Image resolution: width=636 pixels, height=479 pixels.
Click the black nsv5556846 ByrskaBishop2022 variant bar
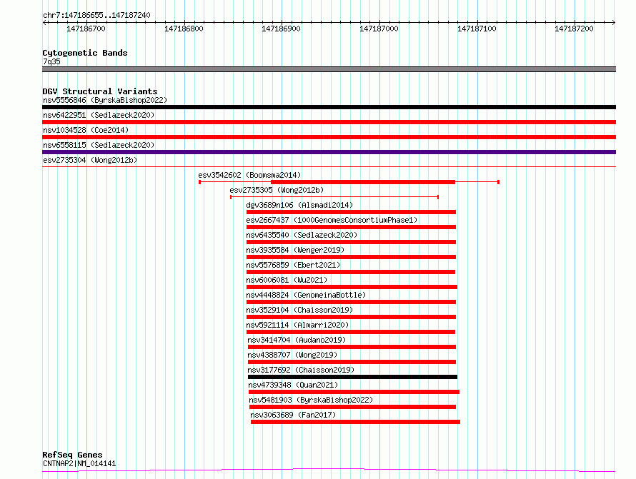click(x=329, y=107)
